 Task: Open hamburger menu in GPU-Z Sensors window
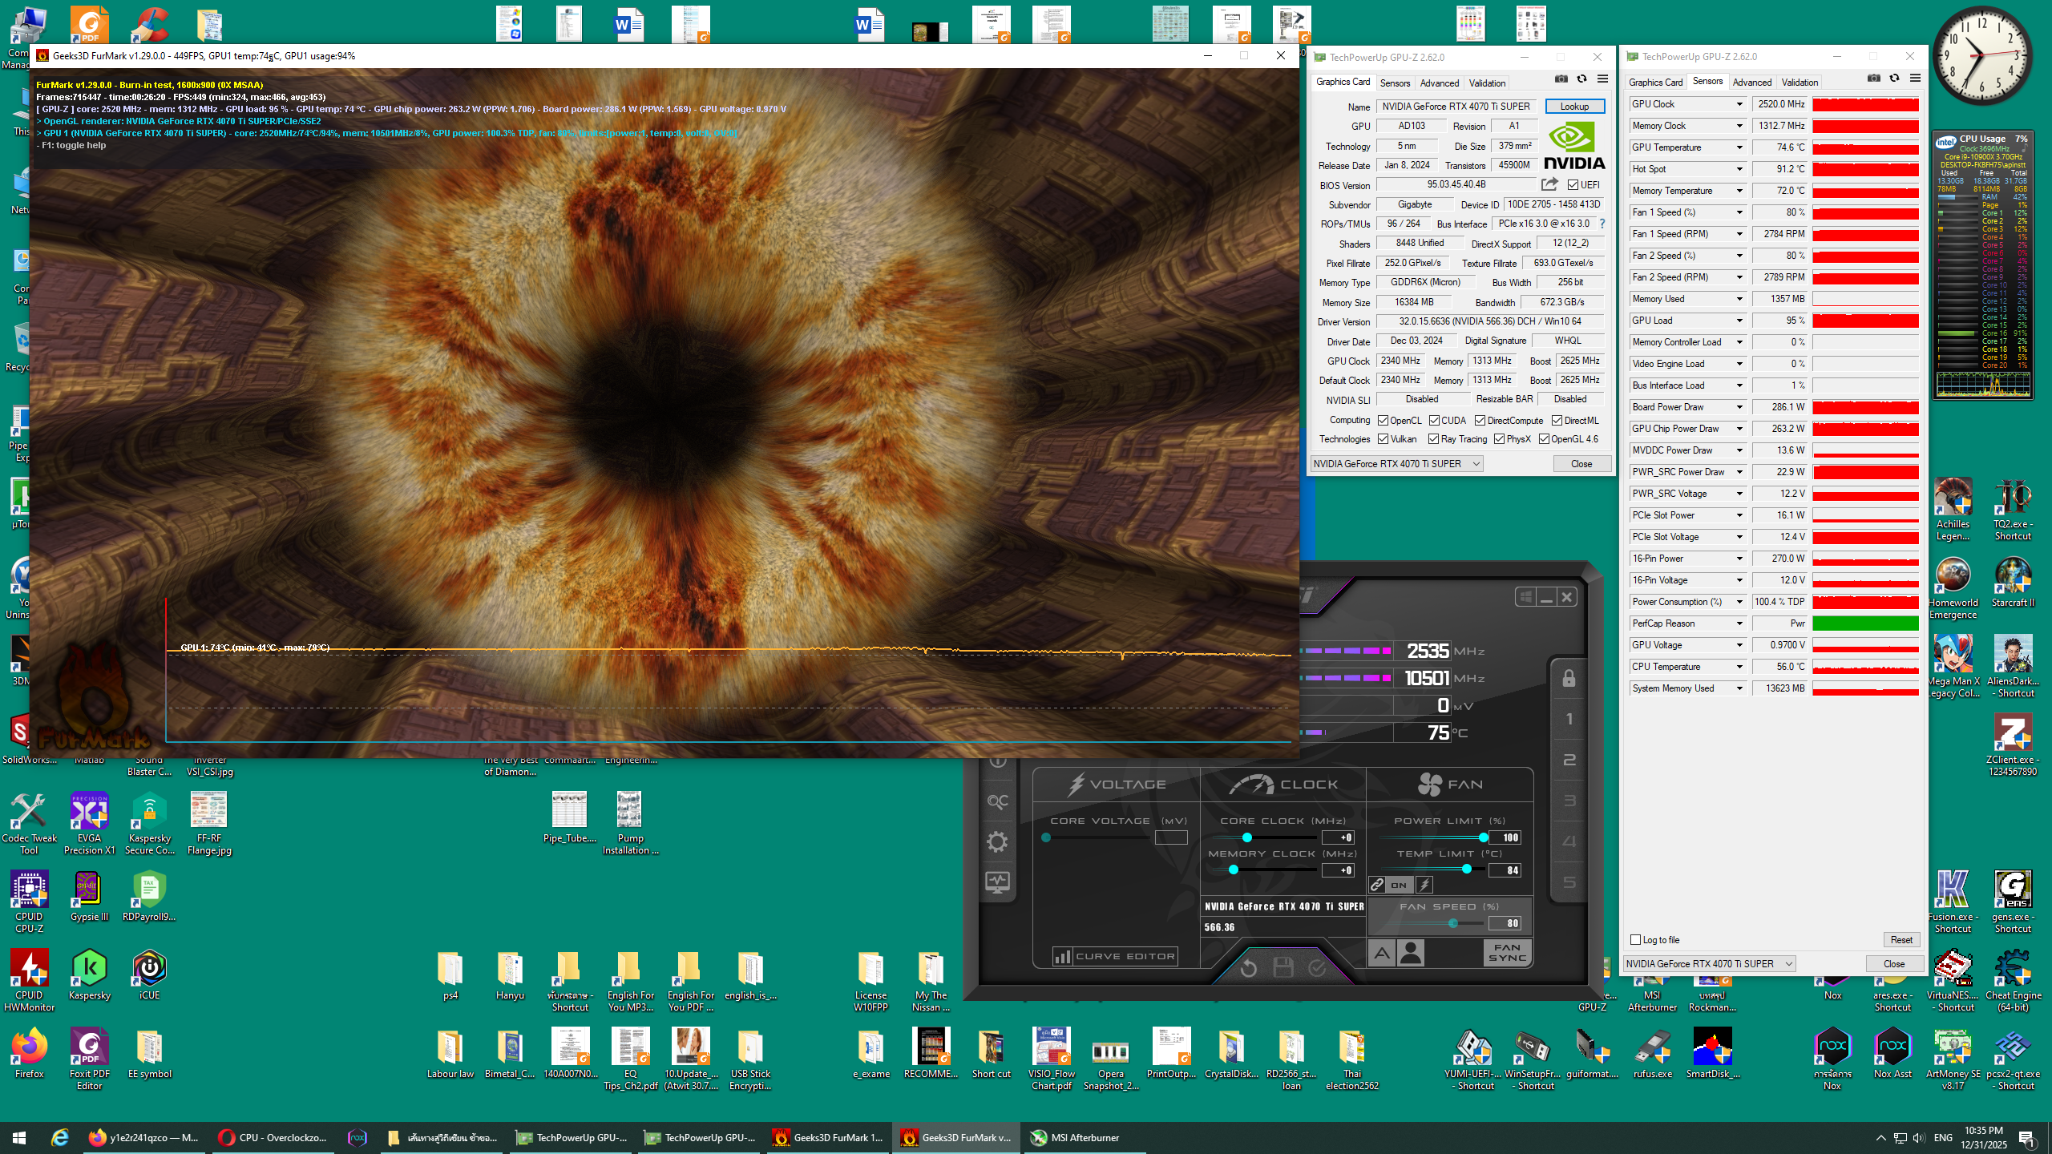(x=1915, y=79)
